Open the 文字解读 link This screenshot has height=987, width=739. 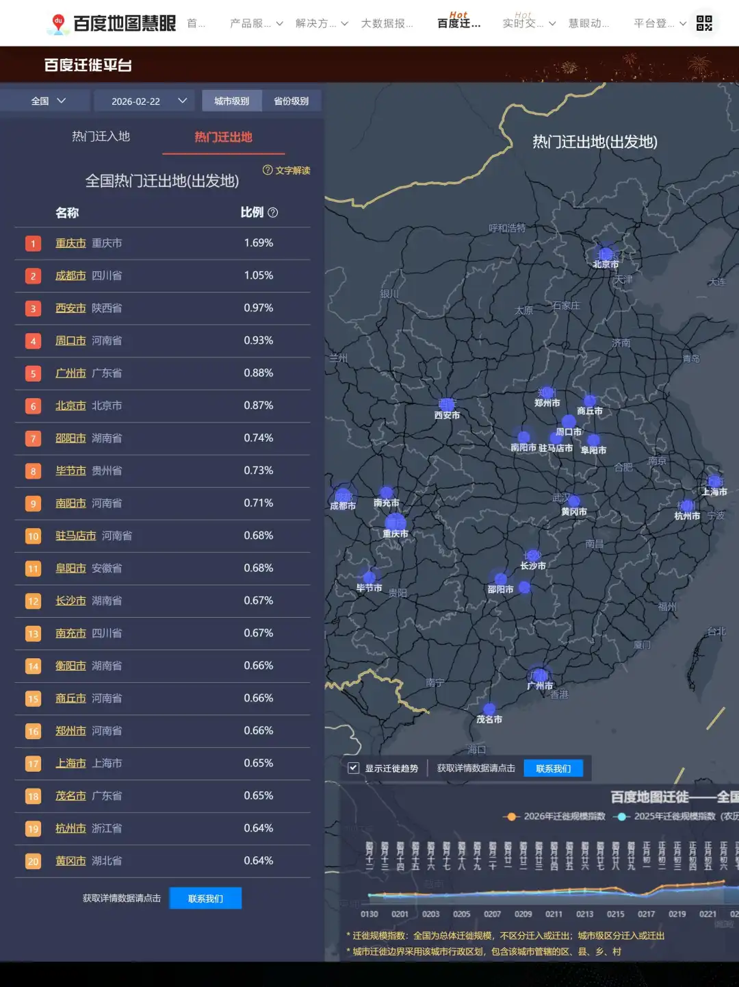(x=293, y=170)
